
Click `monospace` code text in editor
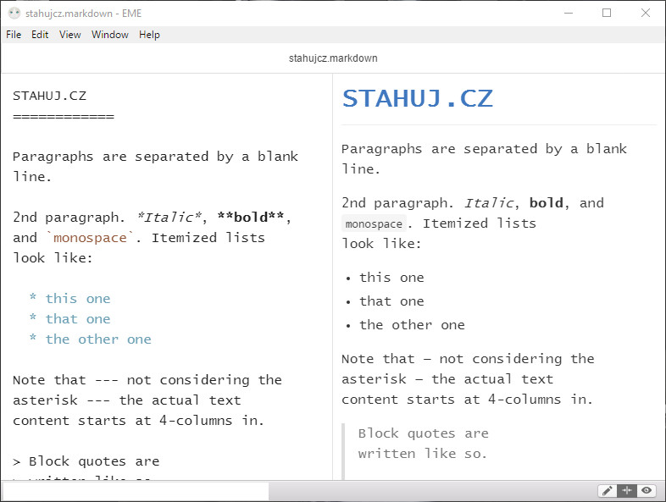[x=90, y=238]
